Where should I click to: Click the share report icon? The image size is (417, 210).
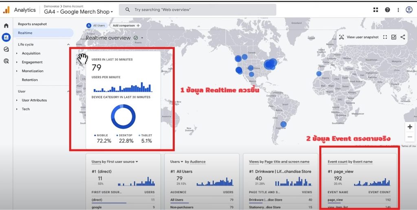pyautogui.click(x=403, y=37)
